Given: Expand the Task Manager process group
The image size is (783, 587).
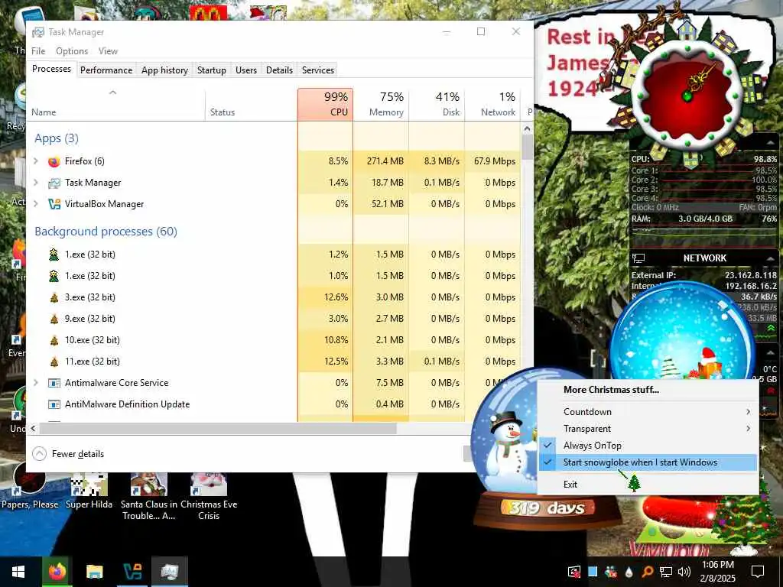Looking at the screenshot, I should pyautogui.click(x=36, y=183).
